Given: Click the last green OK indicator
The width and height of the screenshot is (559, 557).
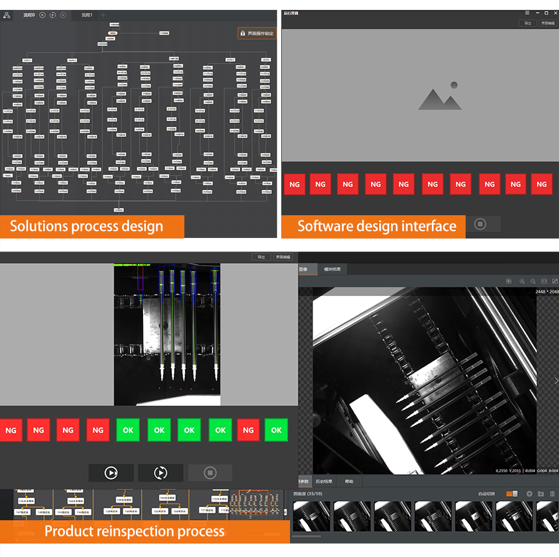Looking at the screenshot, I should (277, 430).
